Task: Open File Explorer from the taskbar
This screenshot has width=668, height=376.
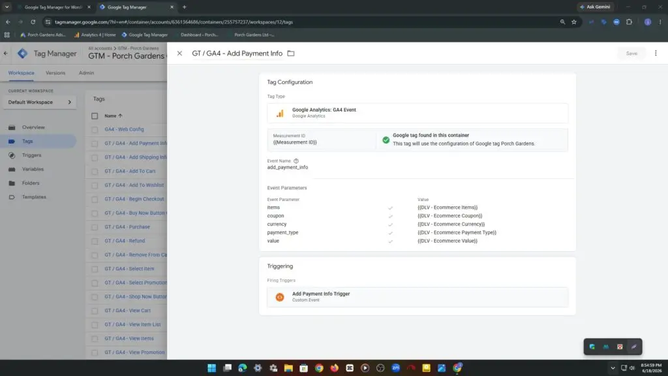Action: pos(288,368)
